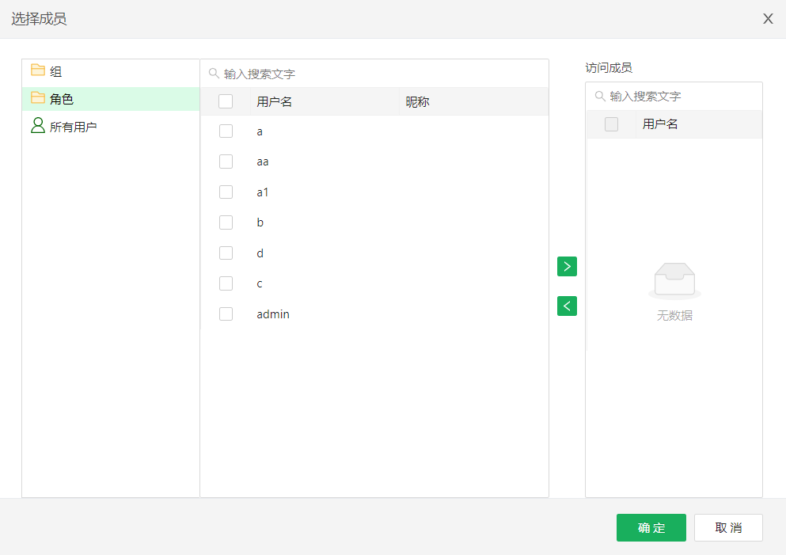Tick the checkbox next to user aa
Image resolution: width=786 pixels, height=555 pixels.
pos(226,162)
